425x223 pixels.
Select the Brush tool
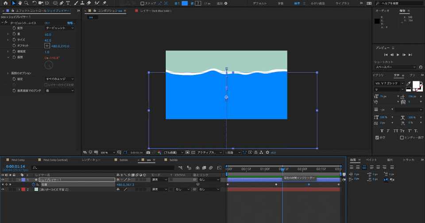pyautogui.click(x=76, y=3)
